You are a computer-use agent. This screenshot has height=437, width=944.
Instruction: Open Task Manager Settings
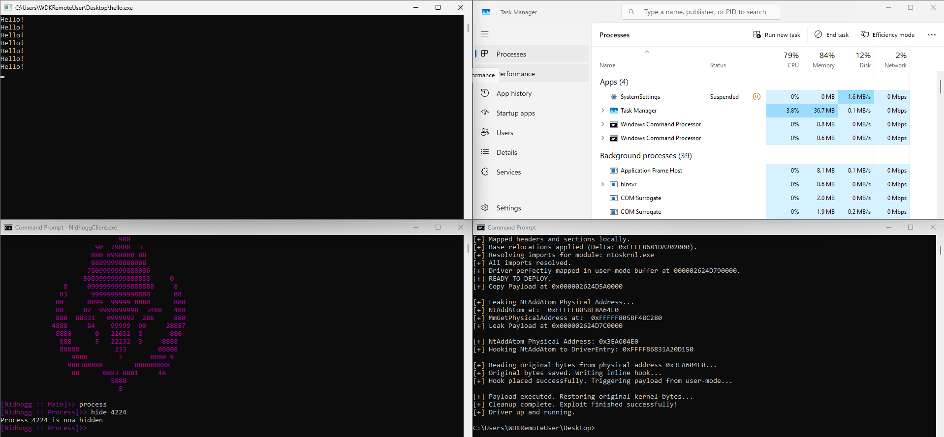click(508, 208)
